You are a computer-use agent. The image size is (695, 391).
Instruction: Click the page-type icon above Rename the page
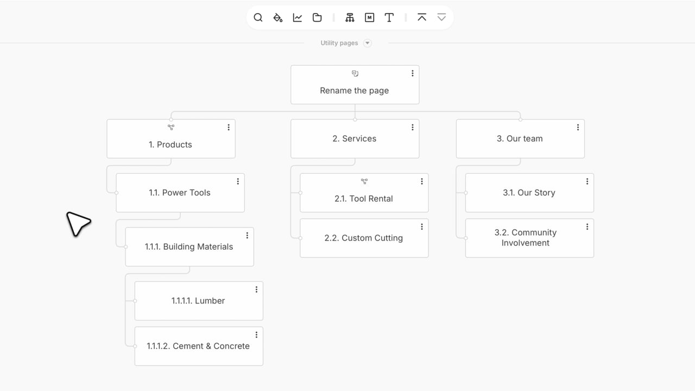click(355, 73)
